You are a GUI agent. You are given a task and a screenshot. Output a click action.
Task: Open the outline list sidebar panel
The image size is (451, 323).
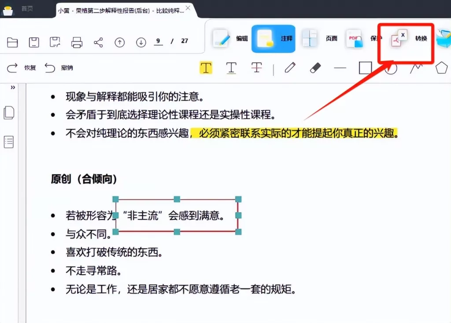tap(9, 142)
